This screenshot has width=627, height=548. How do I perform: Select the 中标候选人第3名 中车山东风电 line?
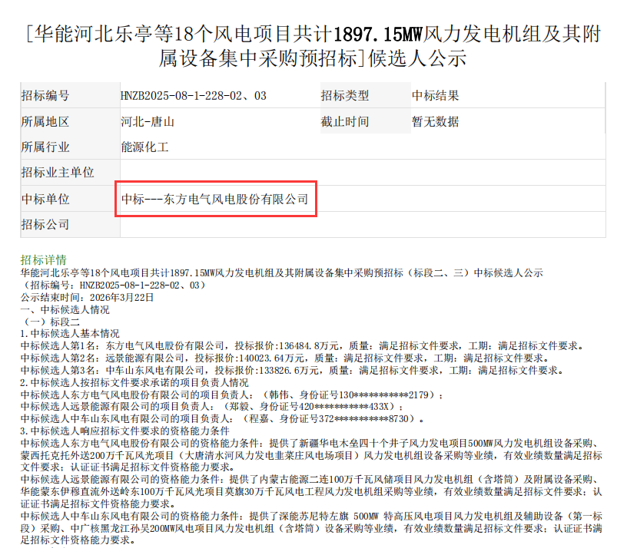[x=294, y=371]
